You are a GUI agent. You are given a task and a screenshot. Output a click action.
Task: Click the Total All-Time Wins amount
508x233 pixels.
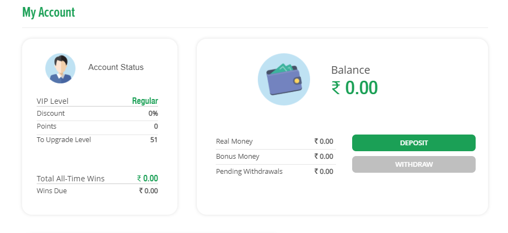pos(147,179)
